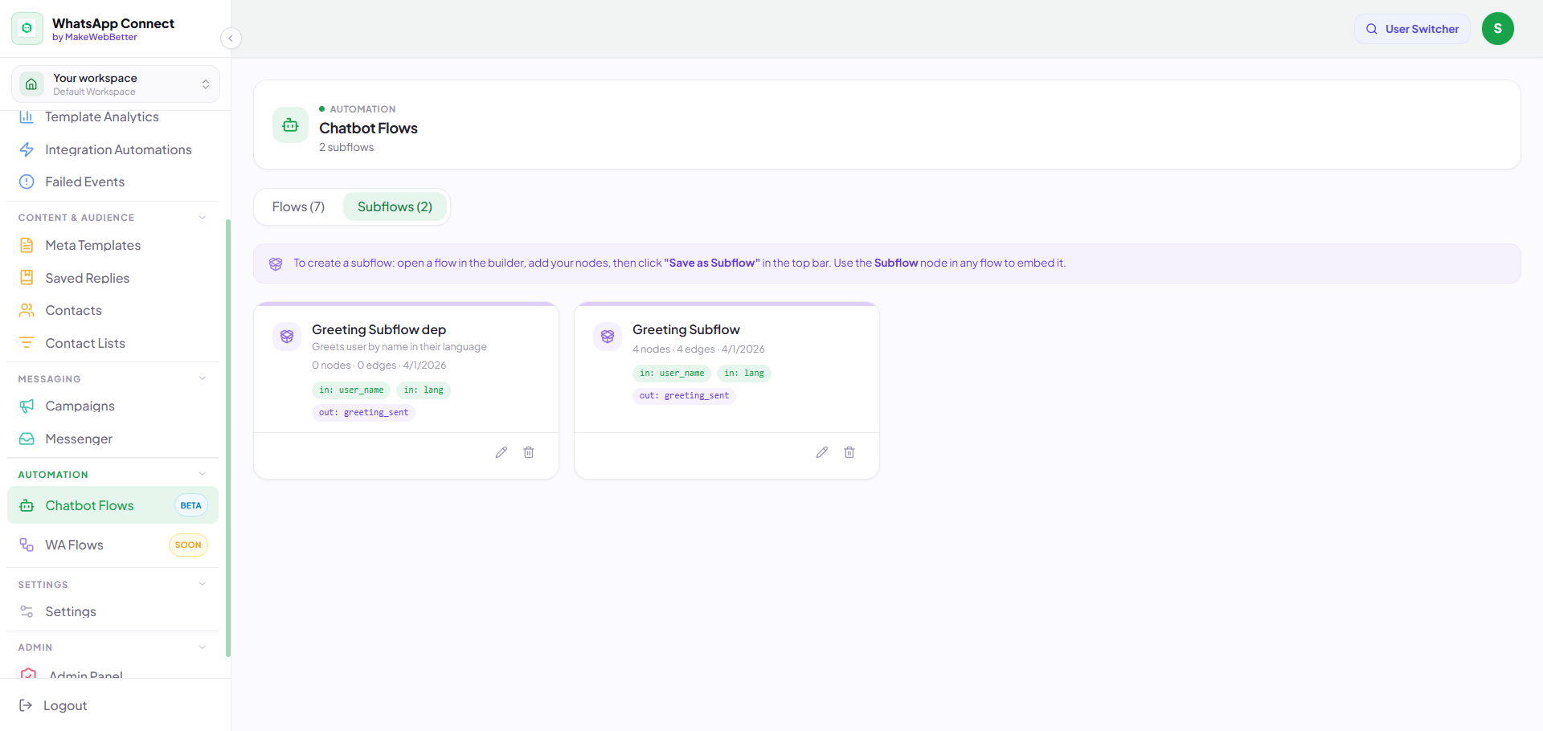Open the User Switcher search
Viewport: 1543px width, 731px height.
[x=1412, y=29]
